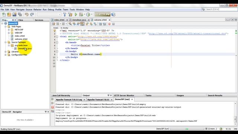Collapse the Web Pages folder

pyautogui.click(x=6, y=26)
